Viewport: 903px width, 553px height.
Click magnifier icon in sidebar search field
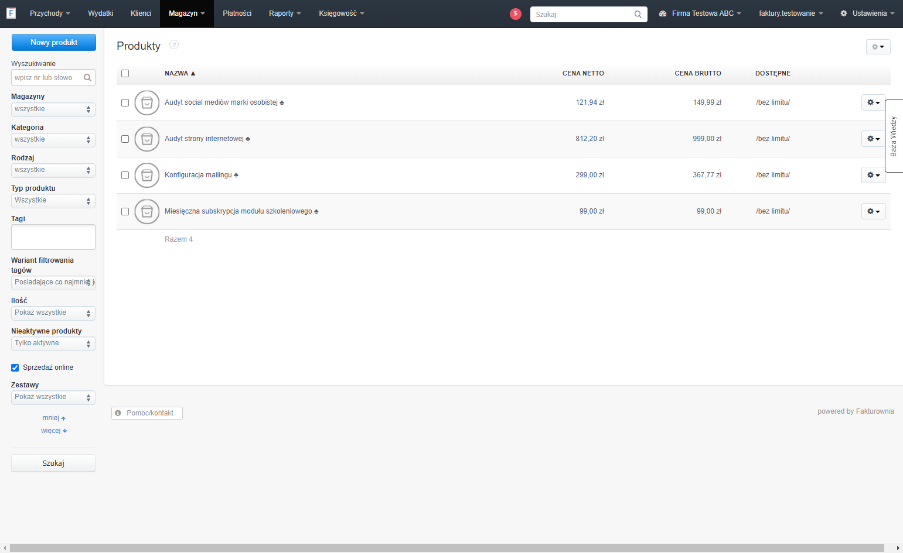[87, 78]
